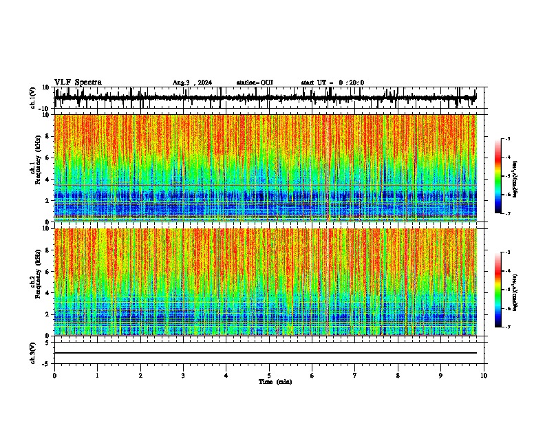Click the "ch.1(V)" axis label
Image resolution: width=545 pixels, height=421 pixels.
tap(33, 98)
